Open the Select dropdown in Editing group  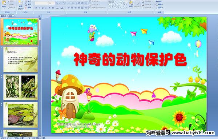click(159, 8)
